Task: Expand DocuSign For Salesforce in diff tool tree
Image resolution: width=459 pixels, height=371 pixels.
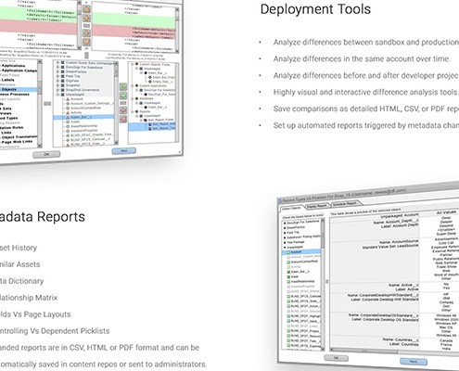Action: pos(57,67)
